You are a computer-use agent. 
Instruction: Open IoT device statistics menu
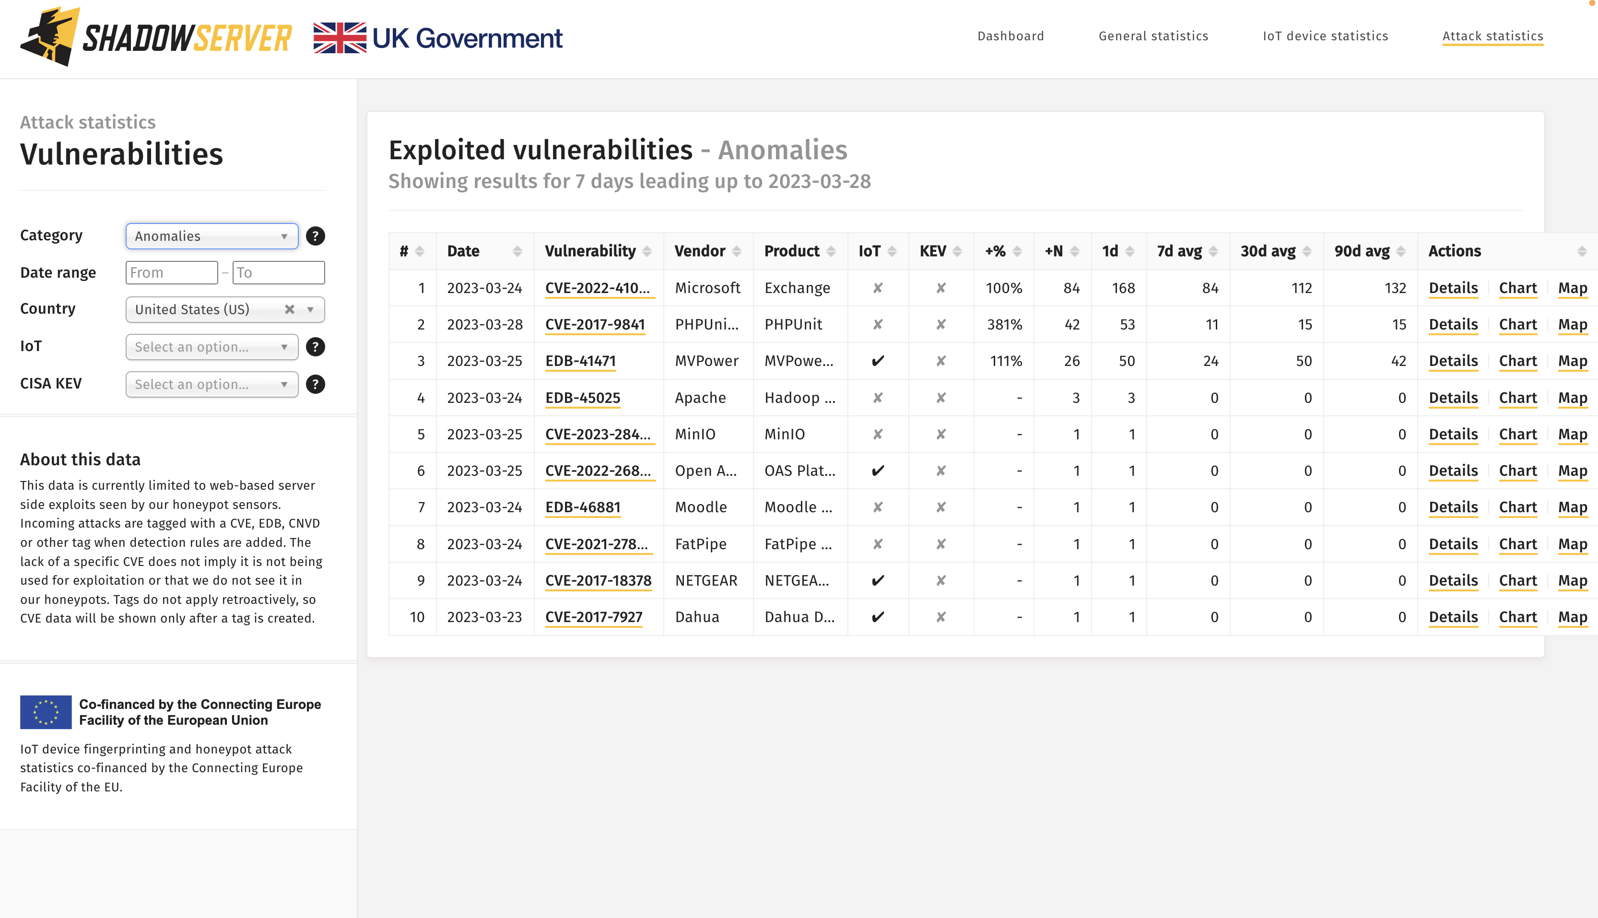(1325, 36)
